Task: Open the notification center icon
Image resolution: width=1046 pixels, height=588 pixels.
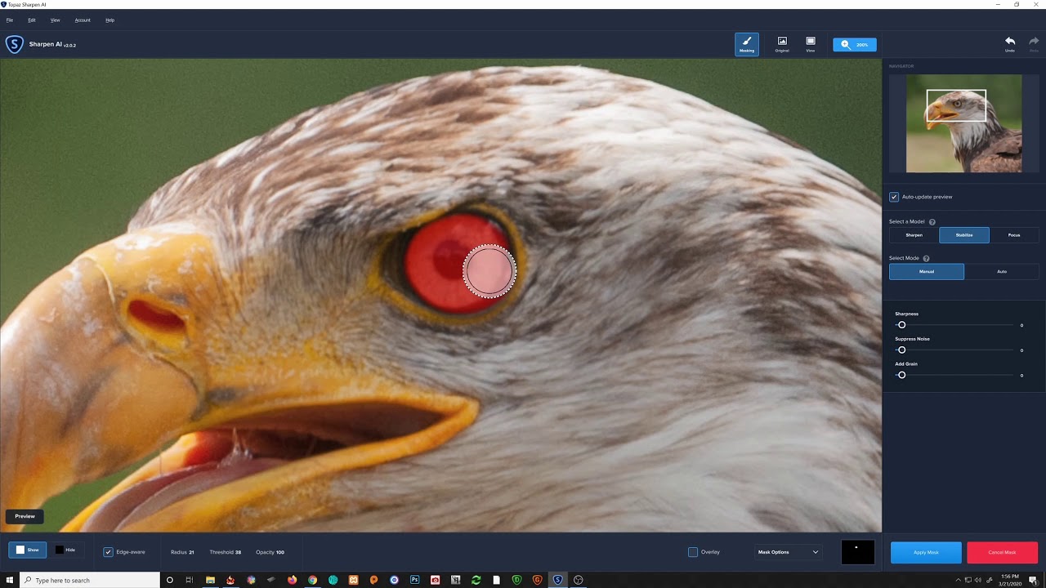Action: click(1033, 580)
